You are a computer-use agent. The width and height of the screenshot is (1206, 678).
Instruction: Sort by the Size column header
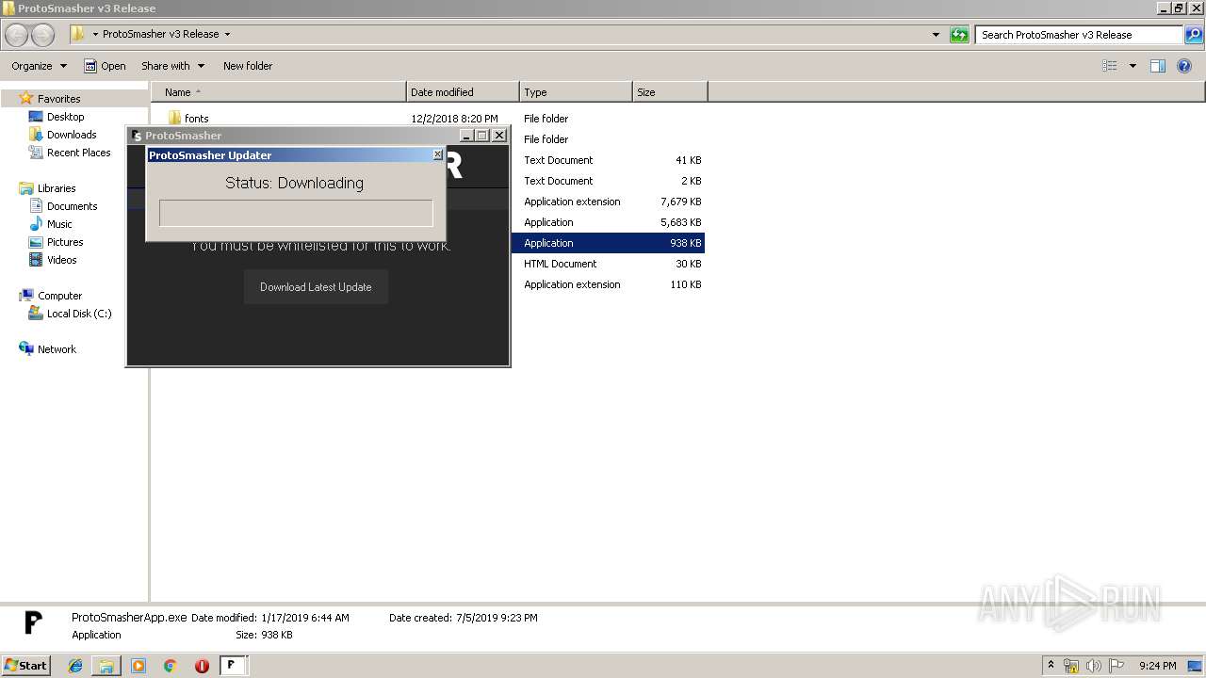(x=670, y=92)
